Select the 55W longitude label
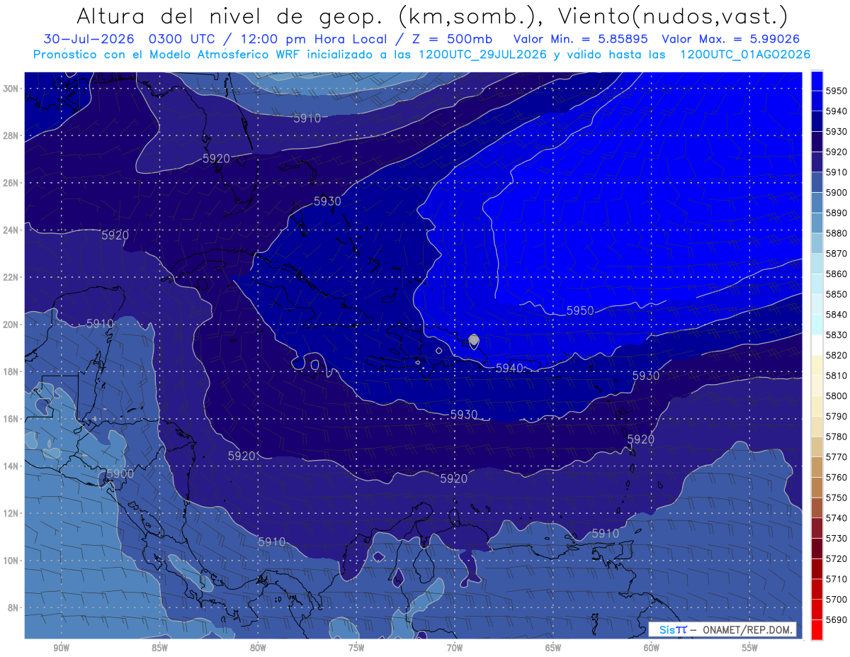This screenshot has width=850, height=657. click(x=750, y=648)
